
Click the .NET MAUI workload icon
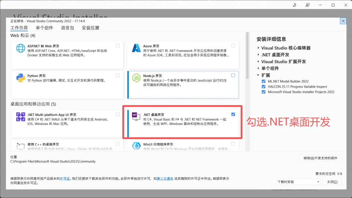coord(21,117)
